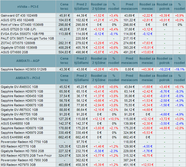Click the +10,5% percent difference value
This screenshot has width=186, height=167.
(x=114, y=119)
